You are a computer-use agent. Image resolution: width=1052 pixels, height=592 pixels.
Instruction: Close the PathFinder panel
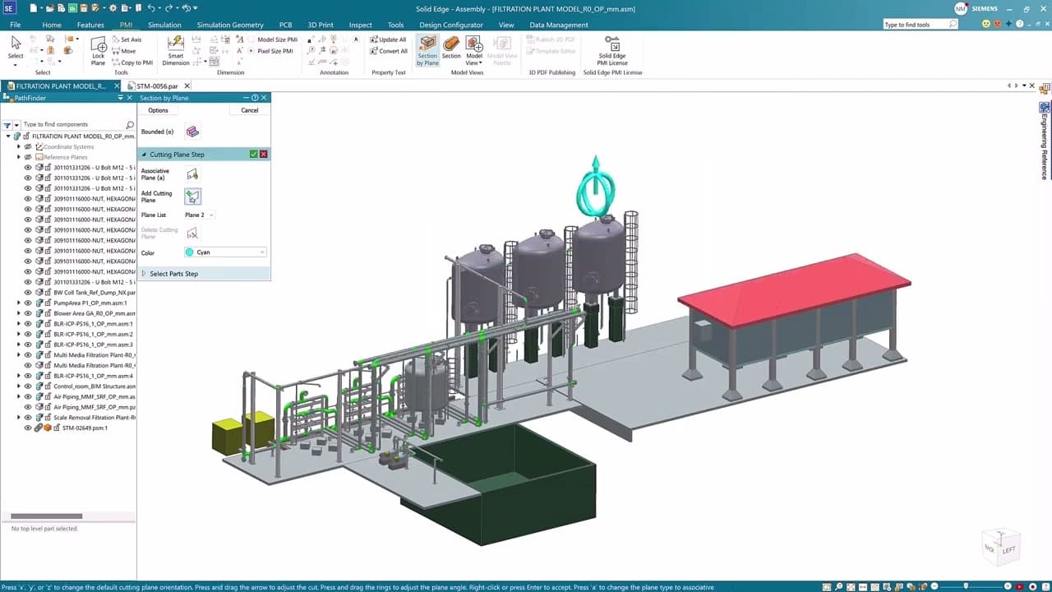click(x=130, y=98)
